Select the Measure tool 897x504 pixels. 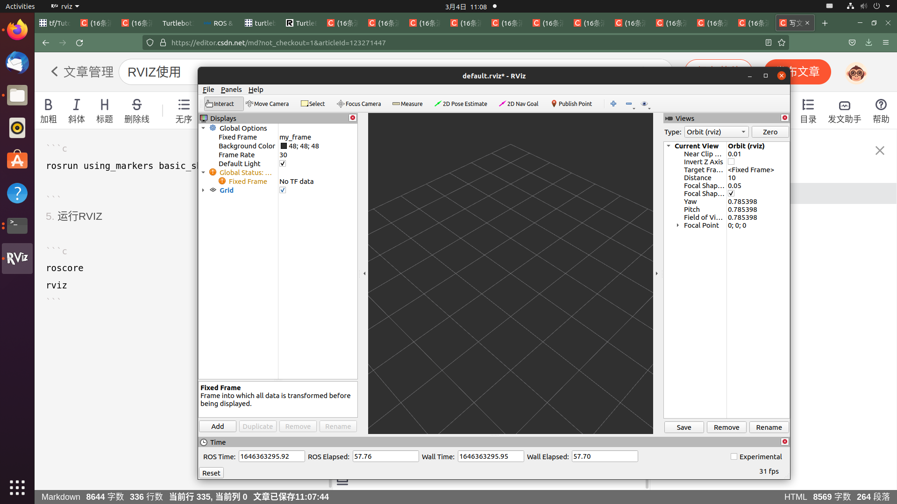click(x=407, y=104)
